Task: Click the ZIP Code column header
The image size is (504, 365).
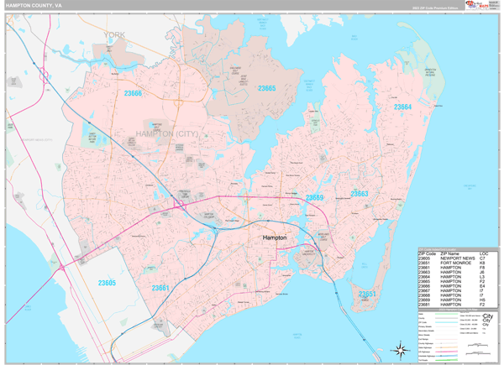Action: coord(428,253)
